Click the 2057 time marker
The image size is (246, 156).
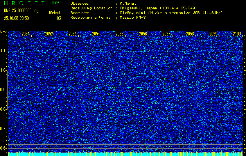click(167, 34)
